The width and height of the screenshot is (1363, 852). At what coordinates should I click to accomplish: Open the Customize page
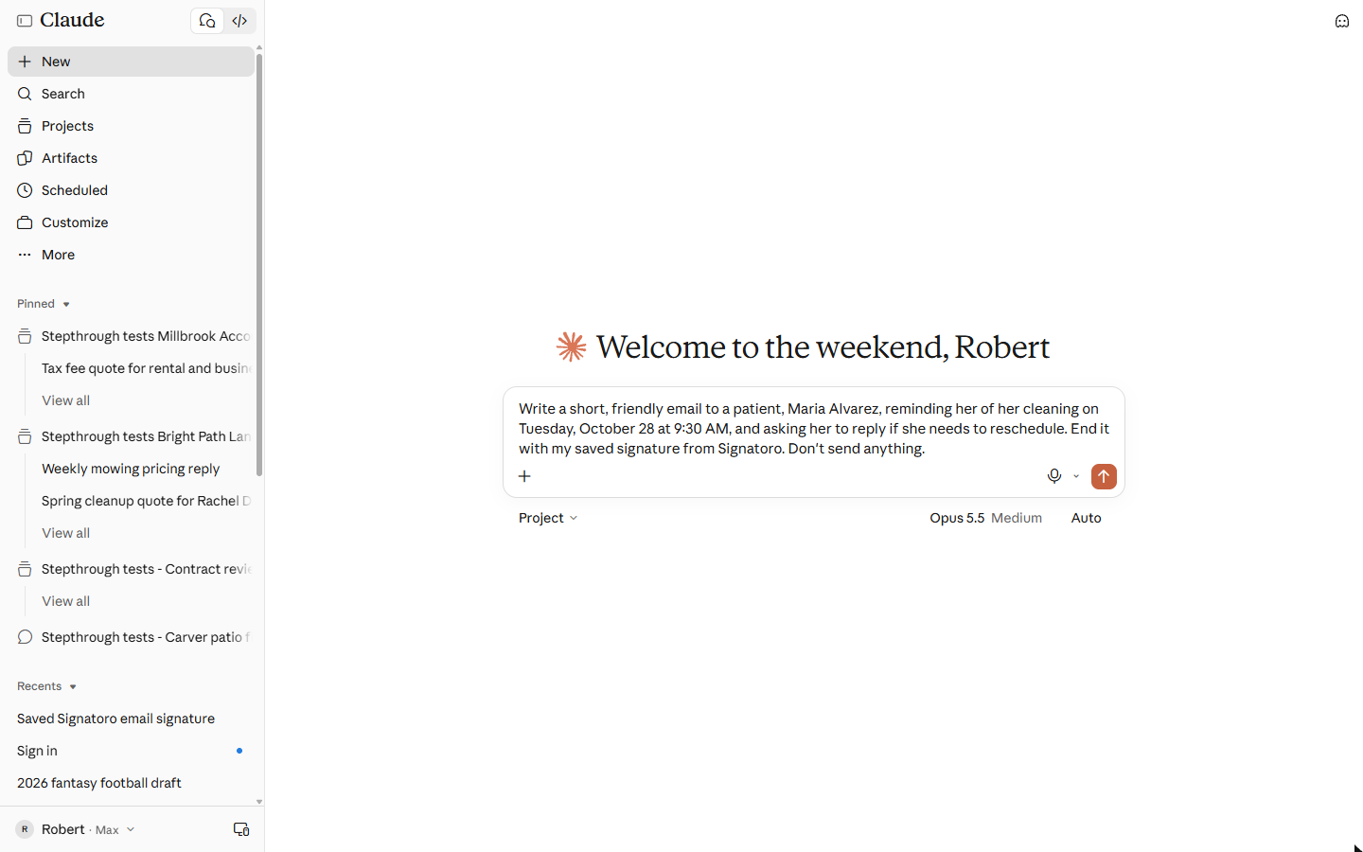[131, 222]
